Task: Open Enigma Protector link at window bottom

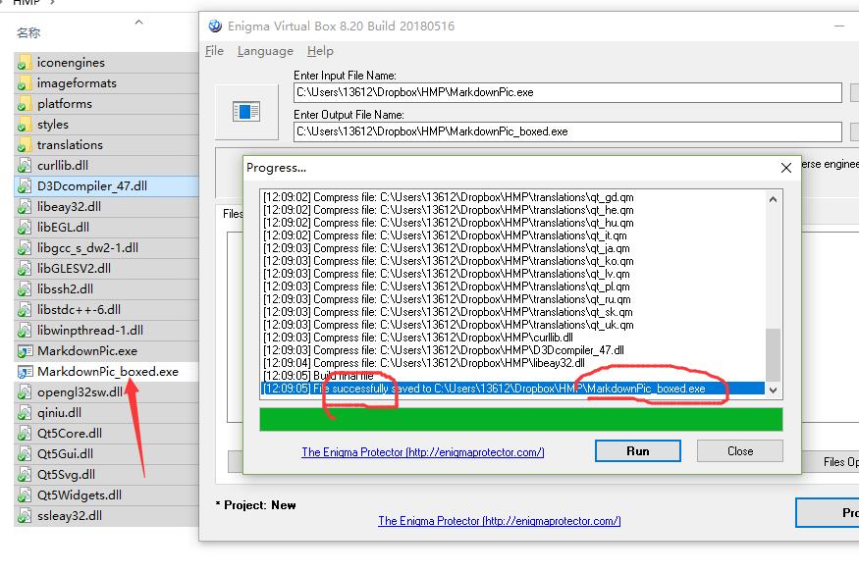Action: tap(499, 521)
